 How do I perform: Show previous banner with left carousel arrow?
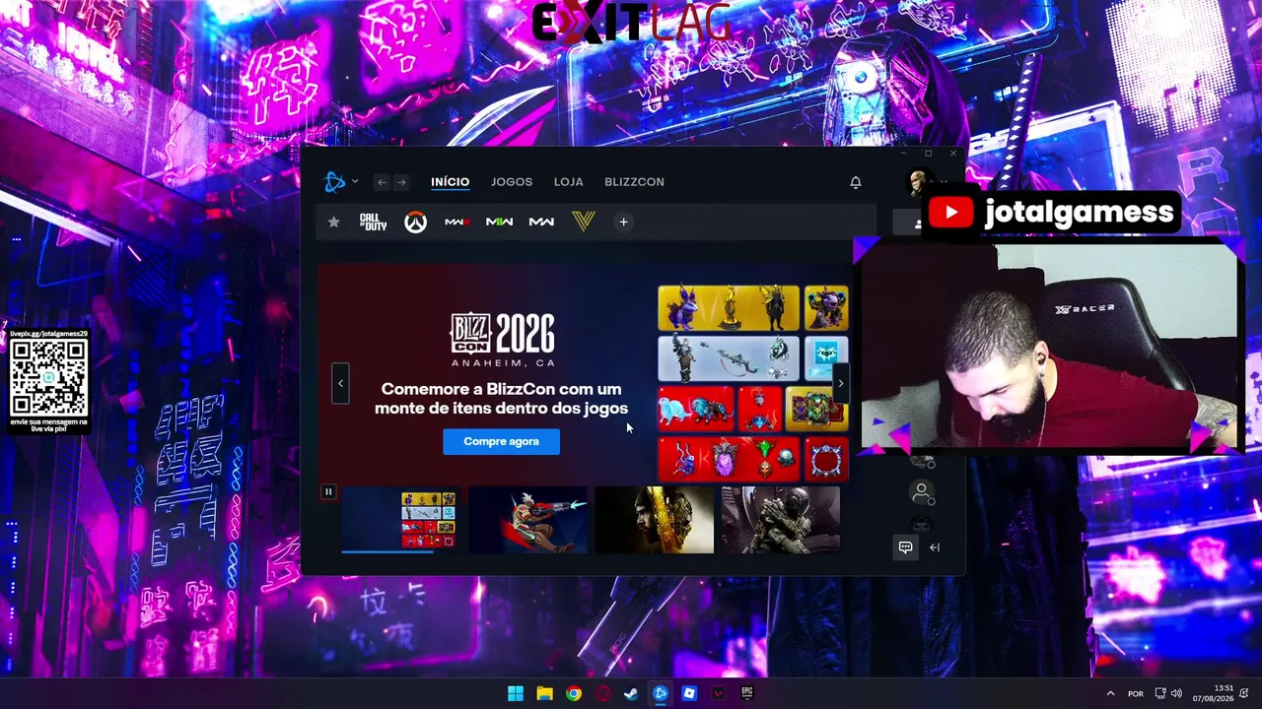coord(340,383)
